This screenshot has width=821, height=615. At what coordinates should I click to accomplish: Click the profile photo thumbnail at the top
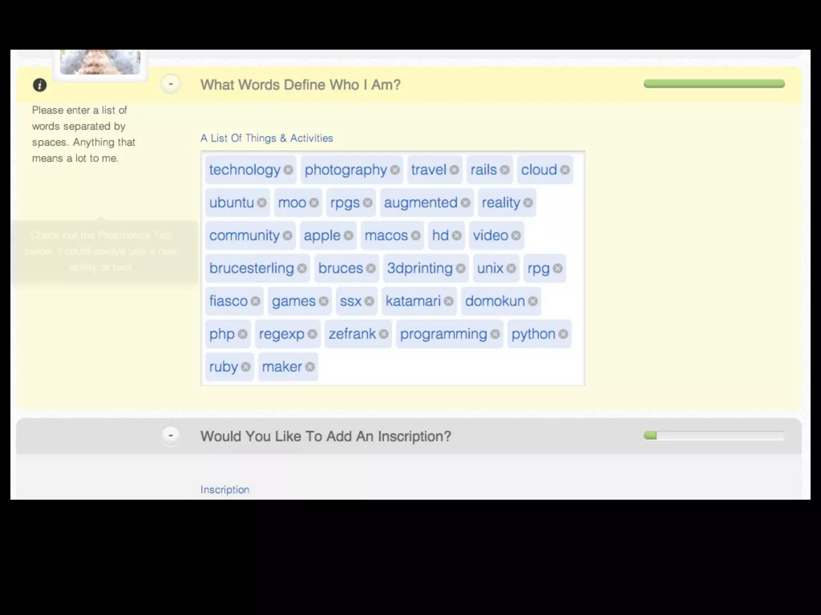point(100,62)
